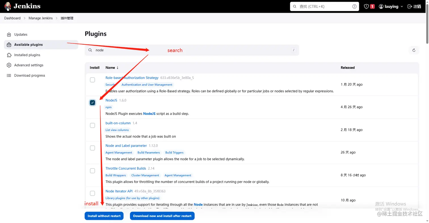Open the Node and Label parameter link
The width and height of the screenshot is (429, 223).
(x=126, y=146)
